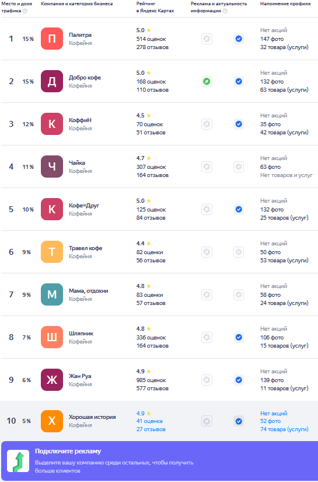The image size is (318, 482).
Task: Select the Шляпник company row name
Action: pyautogui.click(x=81, y=334)
